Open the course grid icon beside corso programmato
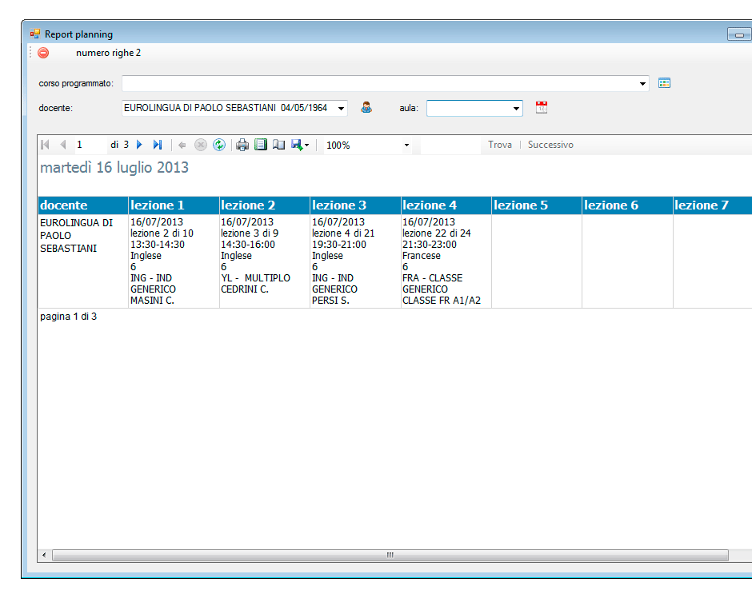Viewport: 752px width, 598px height. tap(664, 83)
